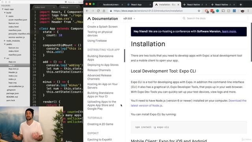This screenshot has height=142, width=252.
Task: Open 'Using Firebase' sidebar link
Action: coord(97,41)
